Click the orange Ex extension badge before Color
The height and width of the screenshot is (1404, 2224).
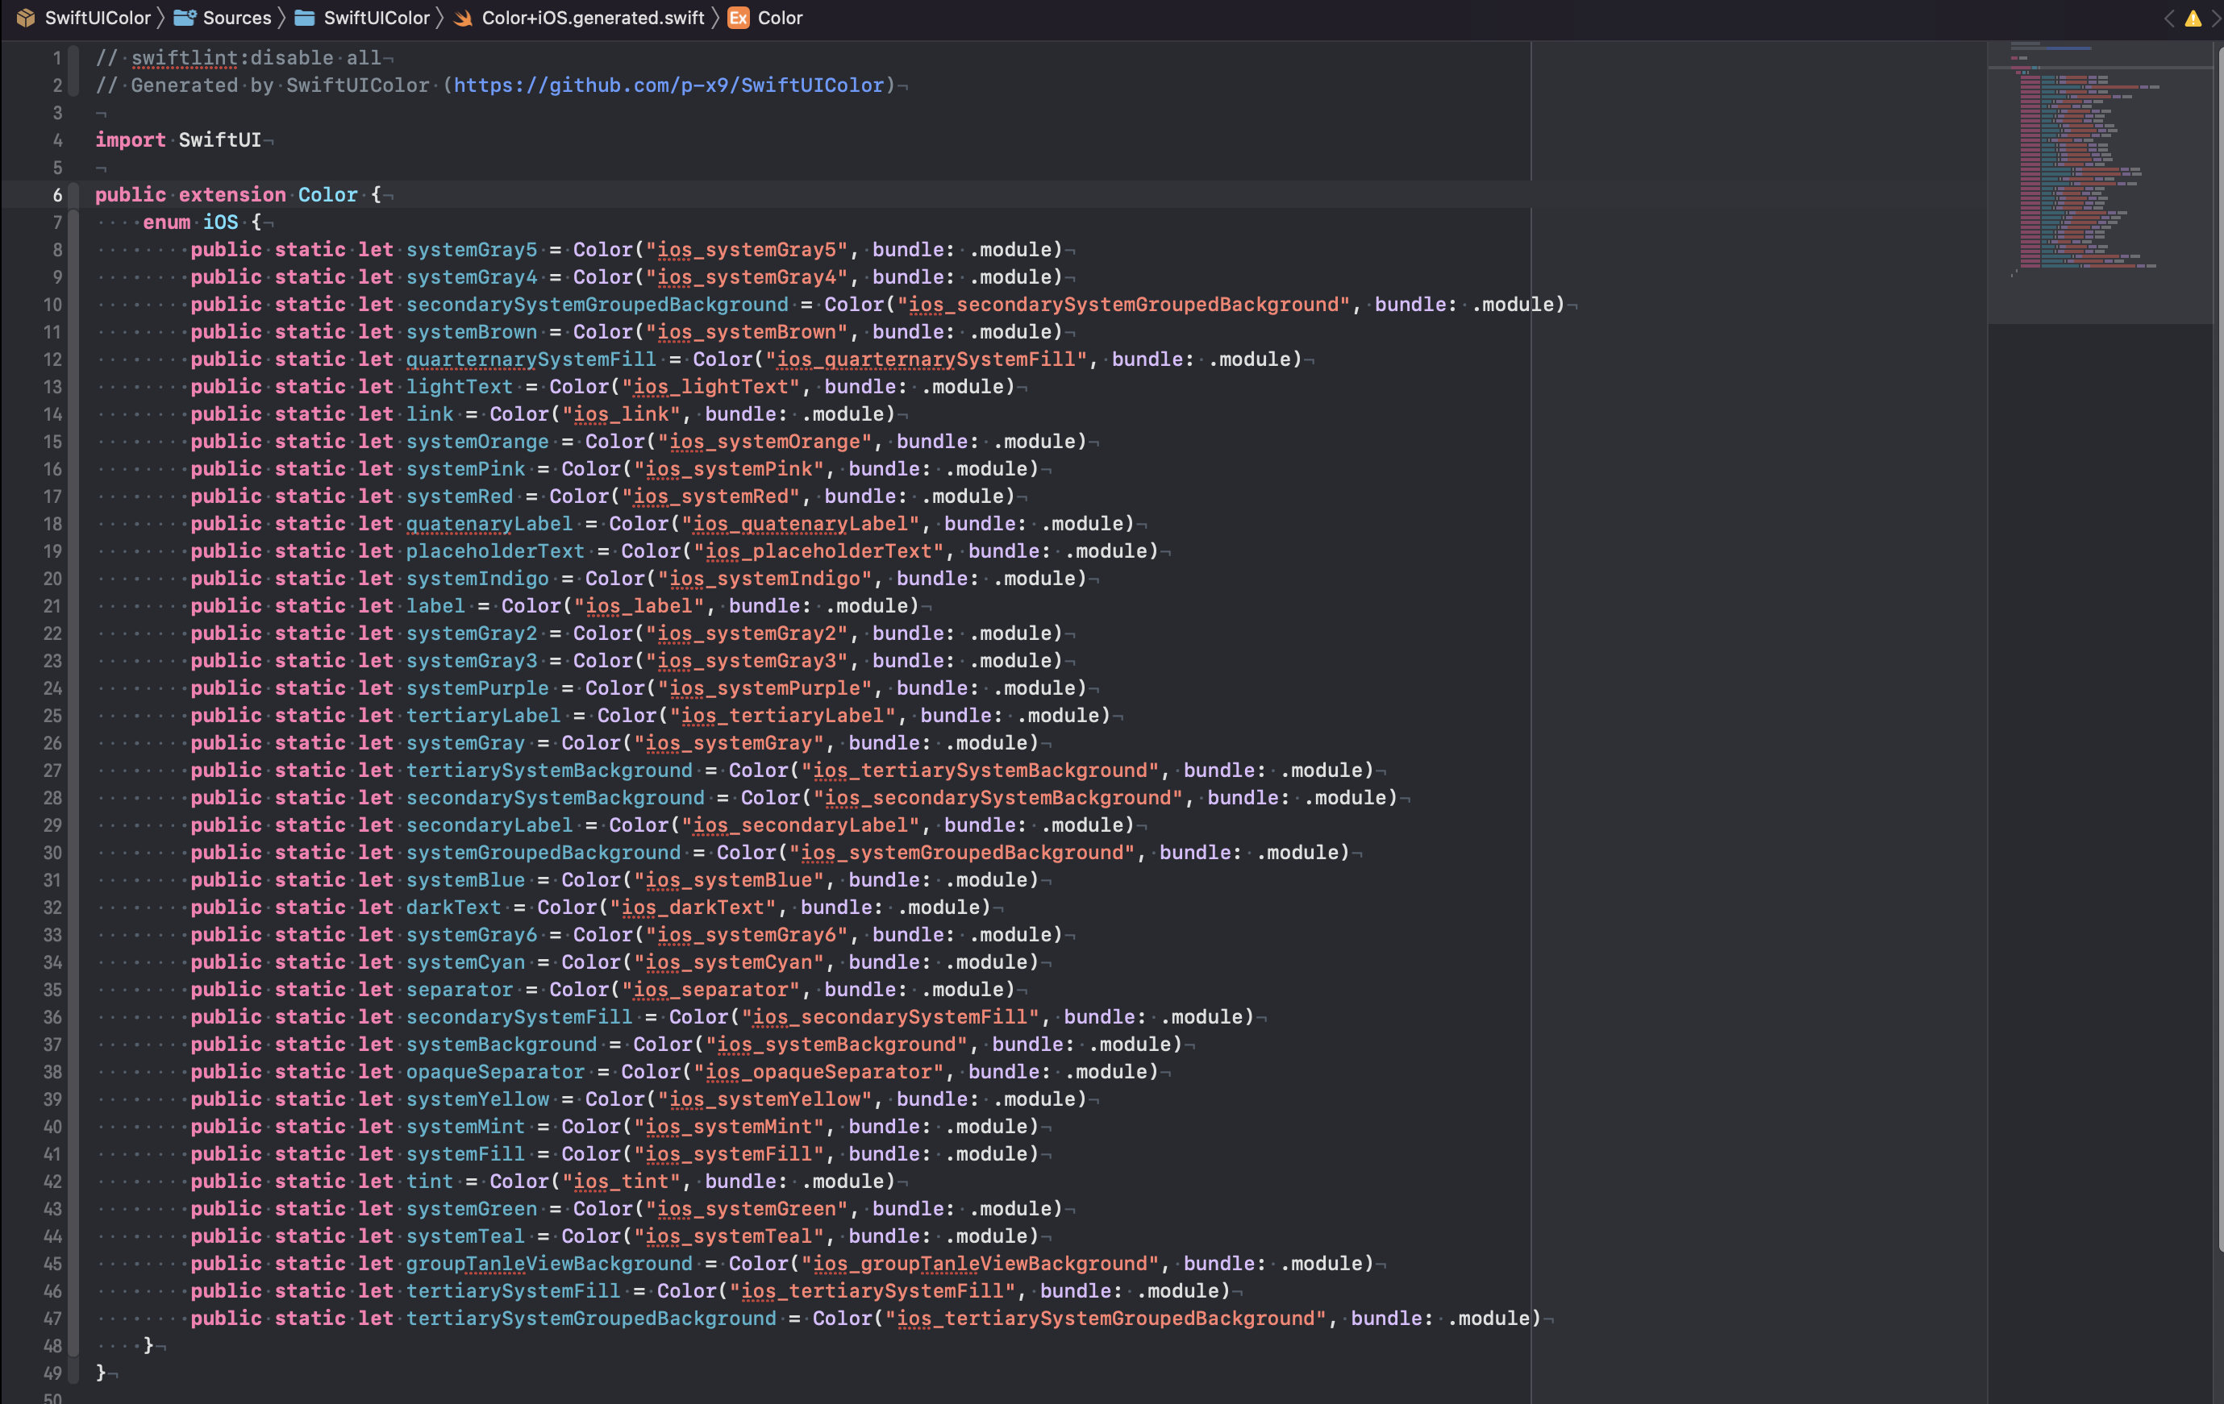[738, 18]
